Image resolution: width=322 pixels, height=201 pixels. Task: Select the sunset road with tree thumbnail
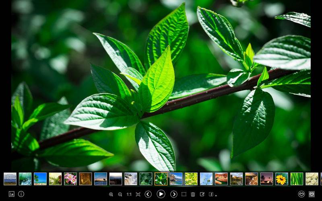point(101,179)
